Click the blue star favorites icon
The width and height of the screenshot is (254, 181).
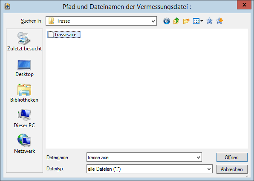(x=209, y=21)
